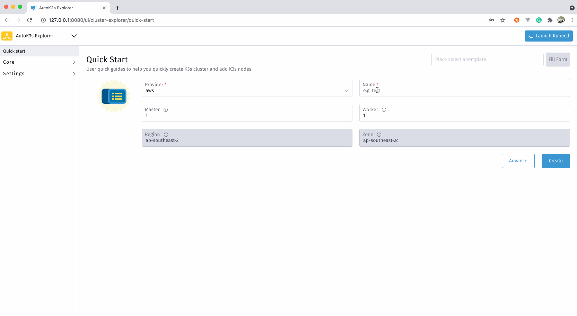Viewport: 577px width, 316px height.
Task: Open the template selection field
Action: [x=487, y=59]
